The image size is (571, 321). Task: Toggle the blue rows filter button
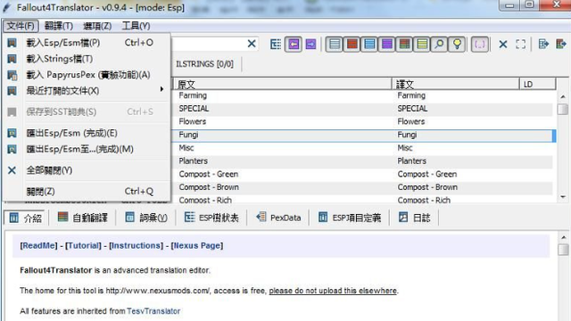click(x=369, y=45)
